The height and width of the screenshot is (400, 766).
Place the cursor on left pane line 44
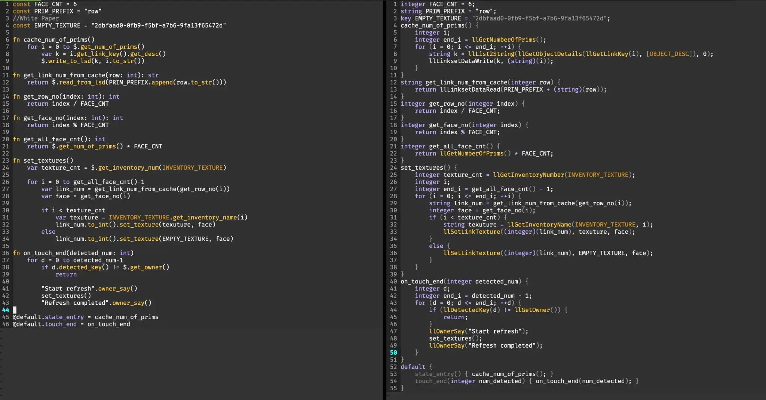tap(15, 310)
